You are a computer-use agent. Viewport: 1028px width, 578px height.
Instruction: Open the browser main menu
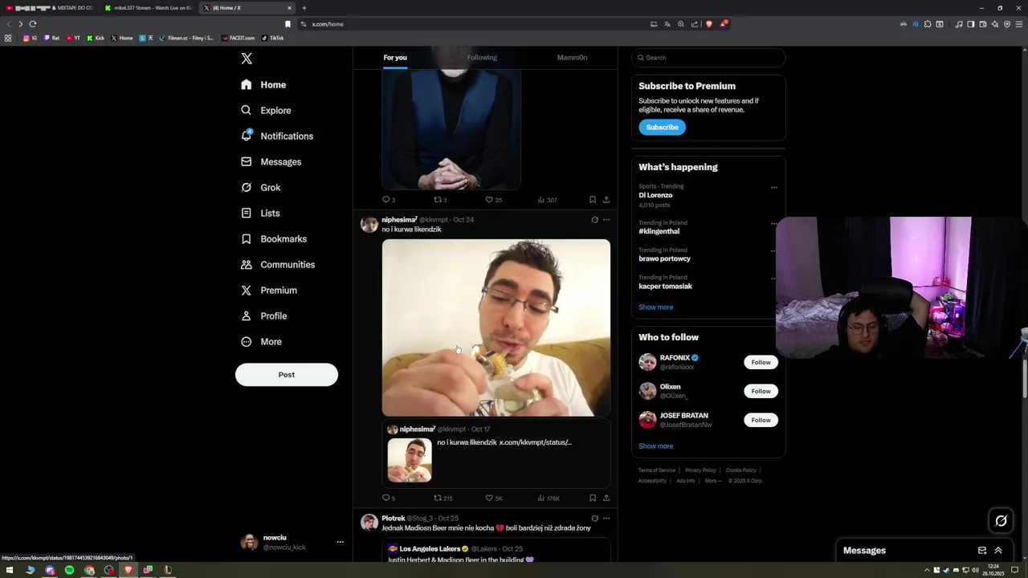(x=1019, y=24)
